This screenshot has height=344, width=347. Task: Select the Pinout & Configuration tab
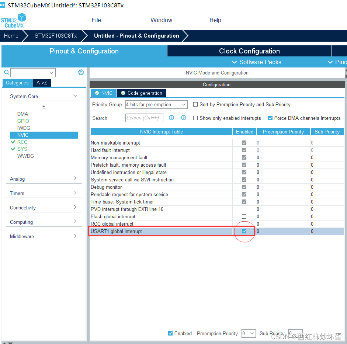tap(84, 51)
